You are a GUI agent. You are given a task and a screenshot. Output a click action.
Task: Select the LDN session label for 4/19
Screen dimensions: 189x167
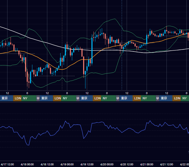point(97,98)
